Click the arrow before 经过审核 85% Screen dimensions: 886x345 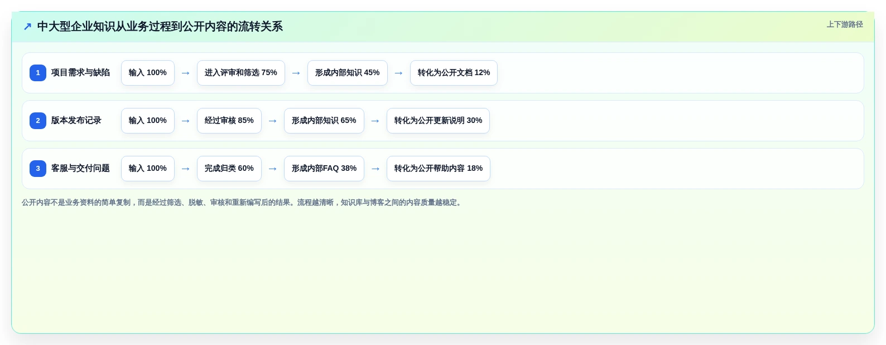coord(186,121)
